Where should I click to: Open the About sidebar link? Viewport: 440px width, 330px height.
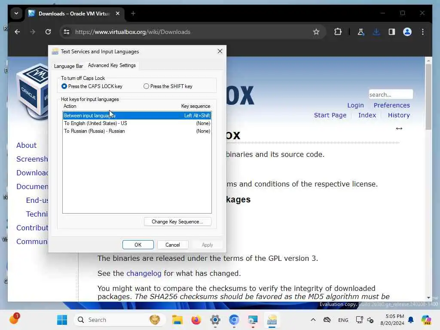26,145
